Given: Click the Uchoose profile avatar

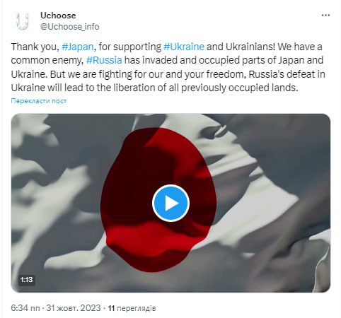Looking at the screenshot, I should pos(23,21).
